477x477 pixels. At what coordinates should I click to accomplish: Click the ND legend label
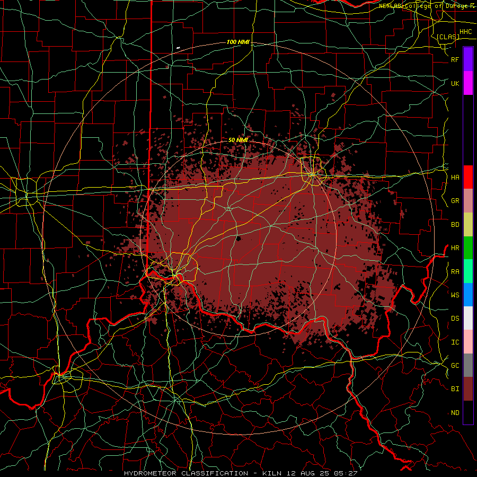click(455, 413)
